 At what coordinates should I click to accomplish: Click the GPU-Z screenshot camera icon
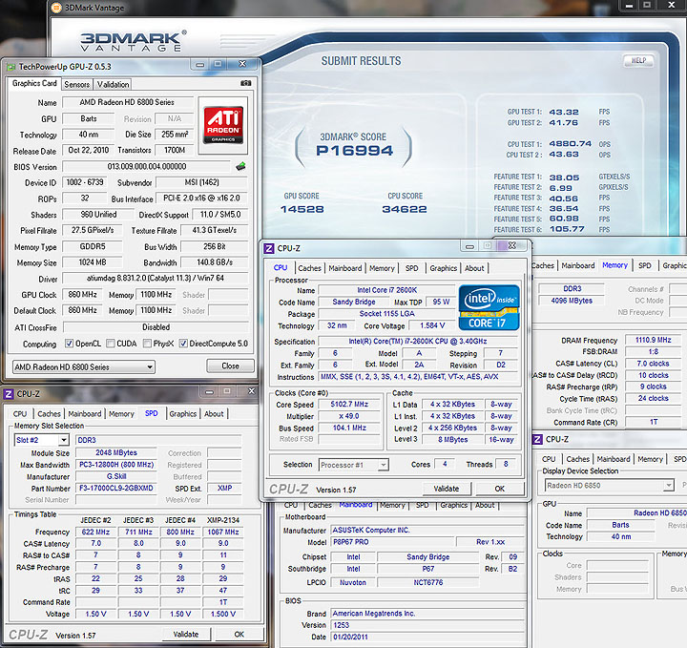coord(247,84)
